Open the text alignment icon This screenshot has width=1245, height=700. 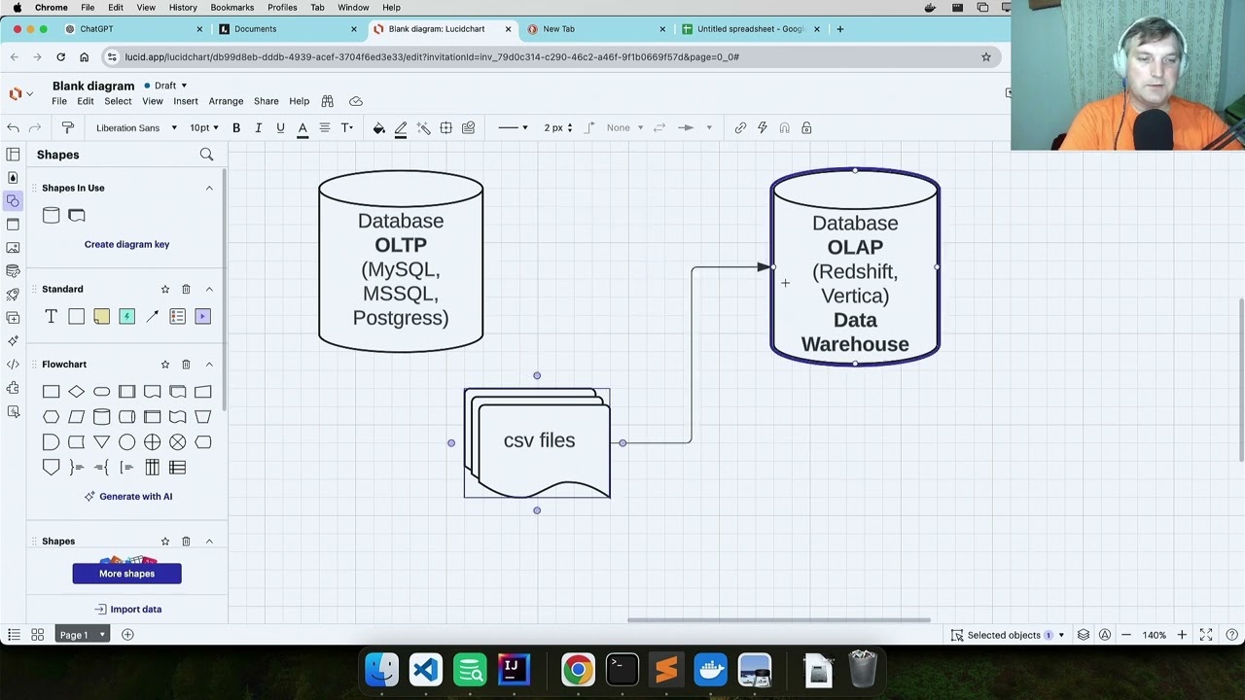(325, 127)
